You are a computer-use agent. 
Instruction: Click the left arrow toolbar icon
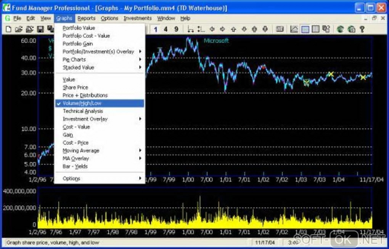click(x=212, y=29)
